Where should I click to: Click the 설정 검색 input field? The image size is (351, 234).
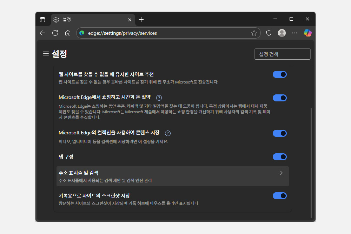[x=282, y=54]
